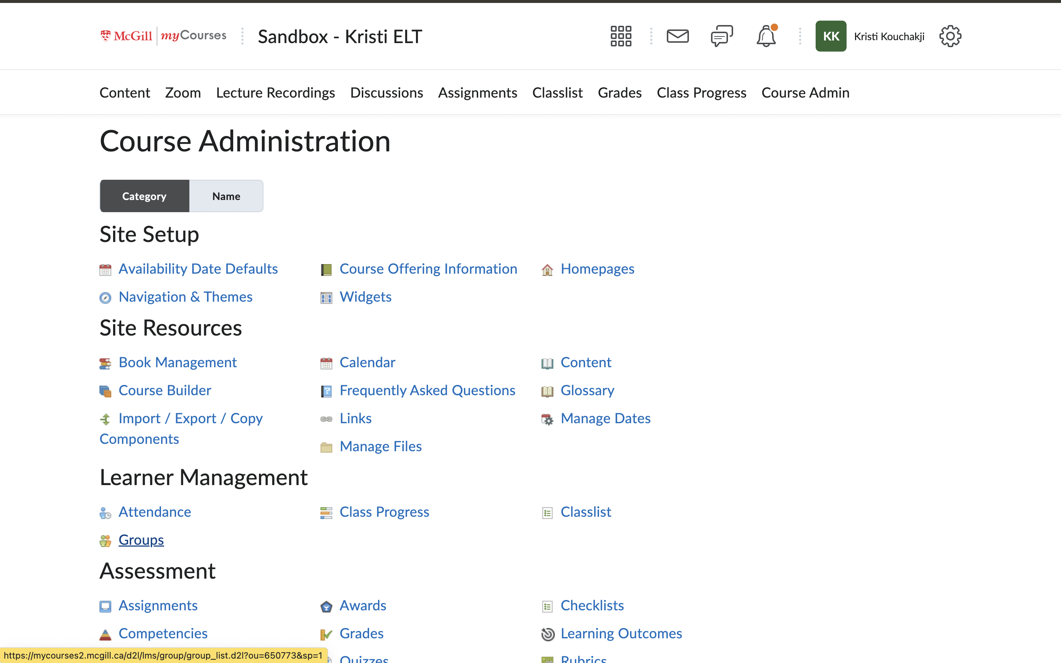The image size is (1061, 663).
Task: Open the message alerts envelope icon
Action: pos(677,36)
